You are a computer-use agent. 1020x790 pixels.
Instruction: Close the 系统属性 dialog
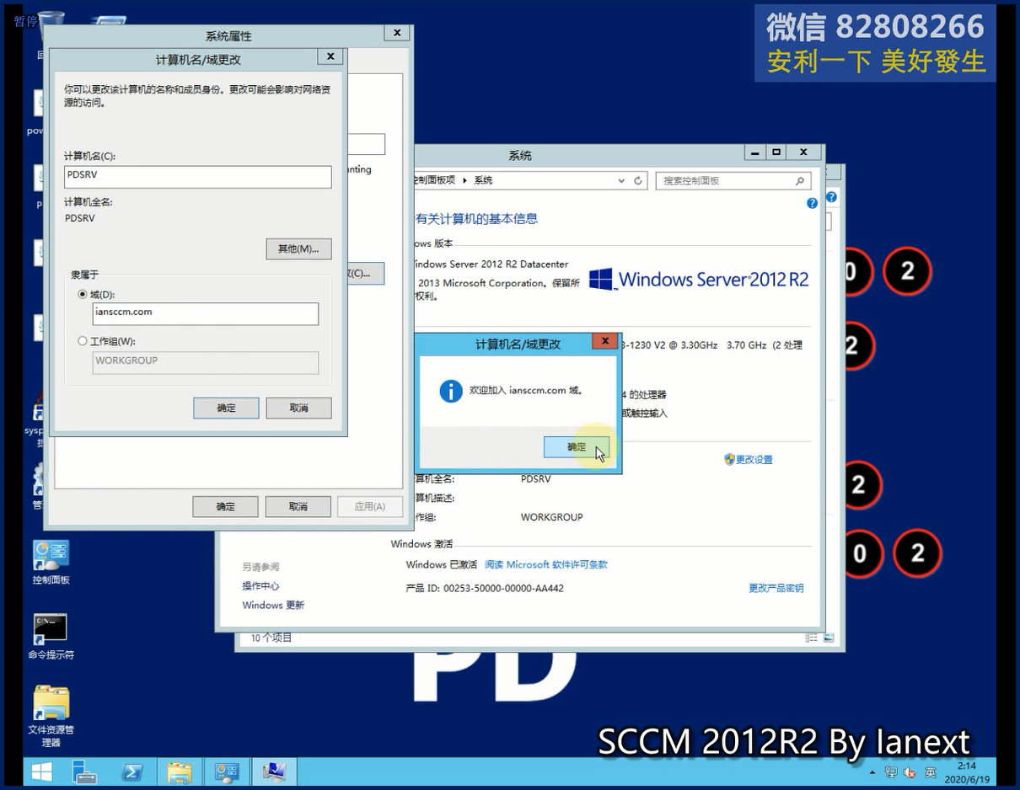(396, 33)
